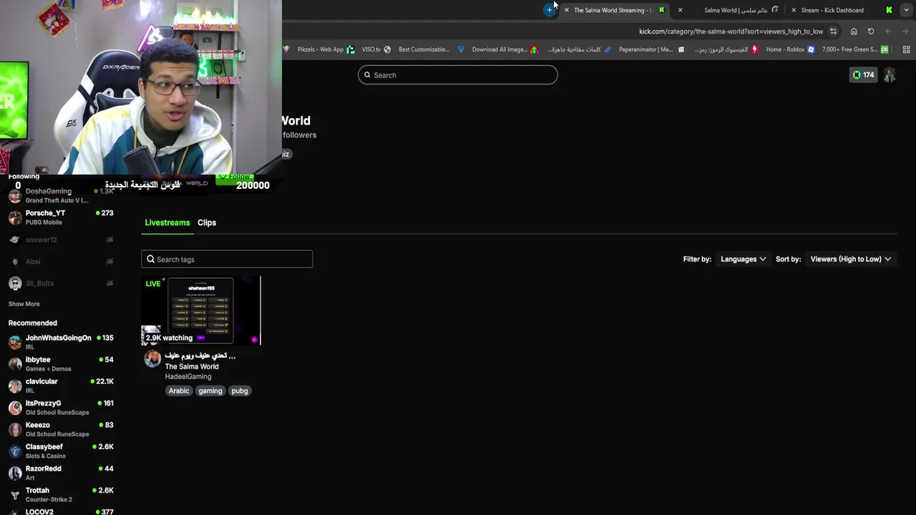
Task: Open Classybeef recommended channel
Action: pyautogui.click(x=61, y=451)
